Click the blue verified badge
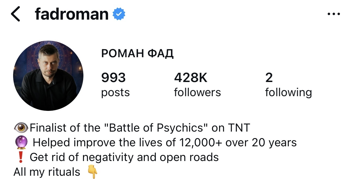 pyautogui.click(x=119, y=14)
